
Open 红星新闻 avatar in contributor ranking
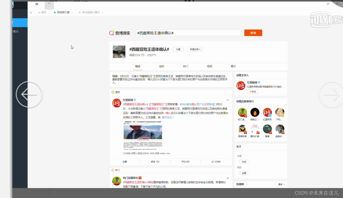(267, 112)
